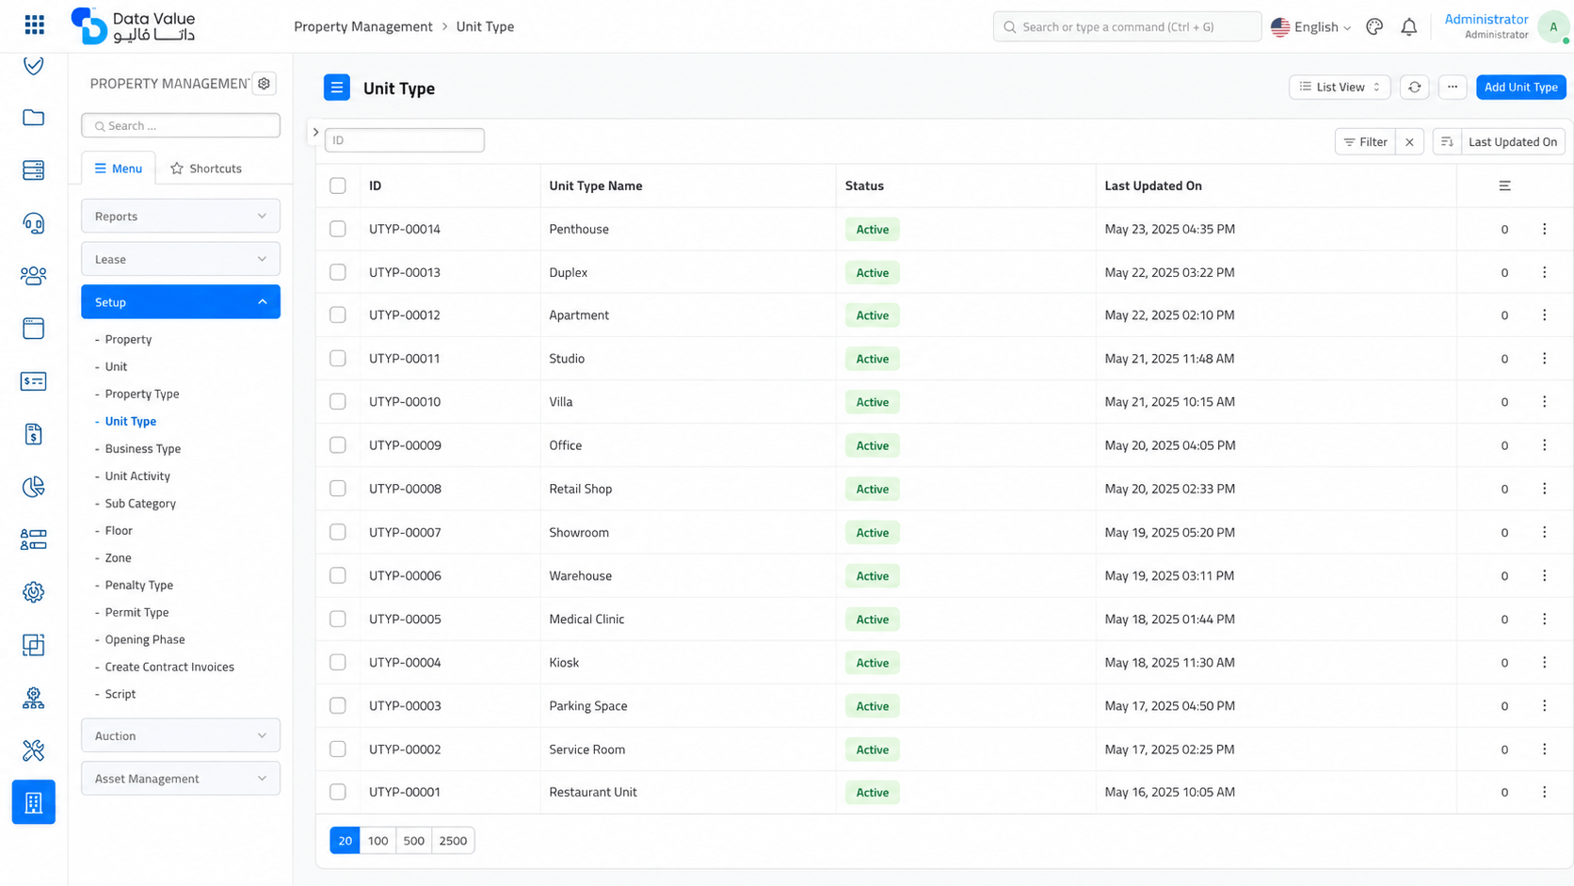The height and width of the screenshot is (886, 1574).
Task: Open column settings icon in table header
Action: [x=1504, y=185]
